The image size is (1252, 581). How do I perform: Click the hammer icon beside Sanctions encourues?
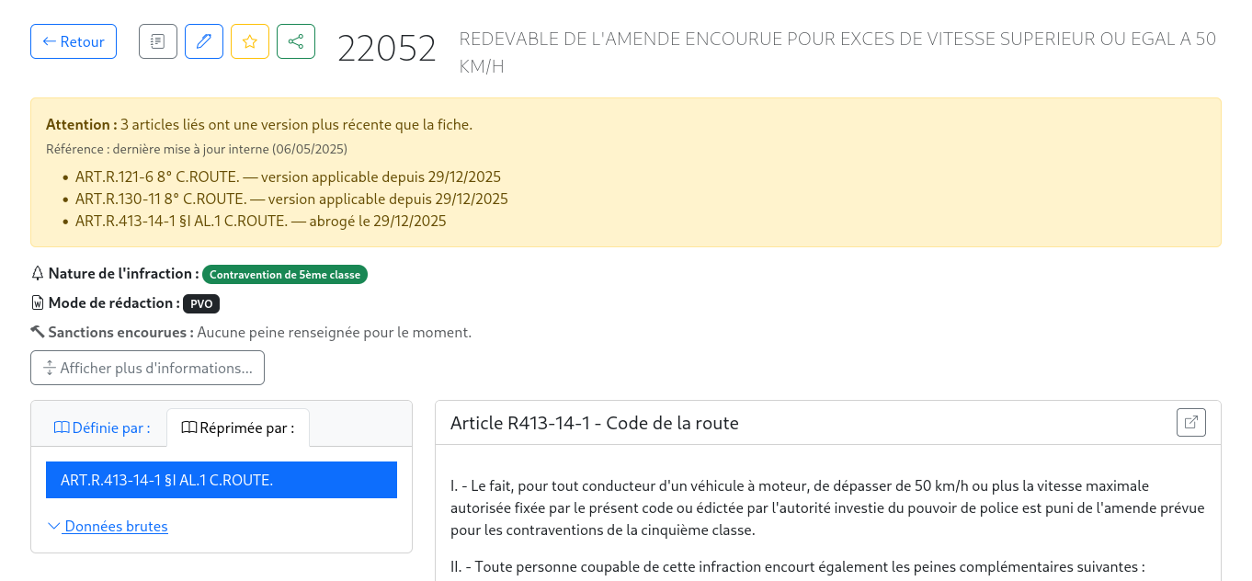37,332
